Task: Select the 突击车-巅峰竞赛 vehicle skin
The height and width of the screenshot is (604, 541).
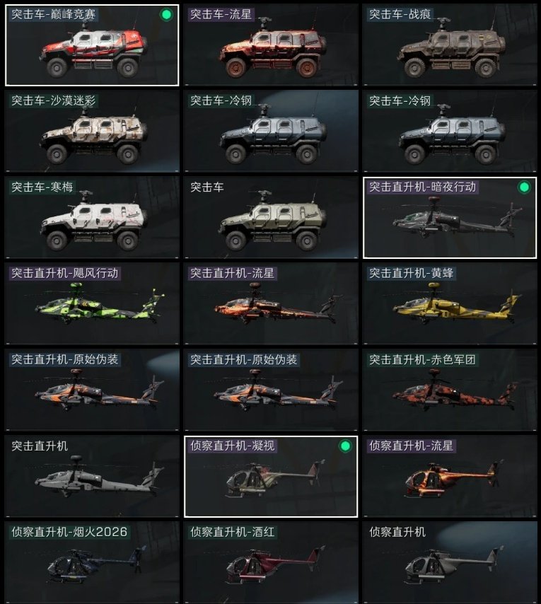Action: pyautogui.click(x=92, y=45)
